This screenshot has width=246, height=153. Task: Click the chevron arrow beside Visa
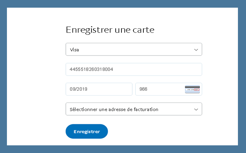pos(196,50)
